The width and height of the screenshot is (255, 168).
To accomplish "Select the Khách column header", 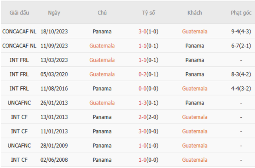I will [x=195, y=13].
